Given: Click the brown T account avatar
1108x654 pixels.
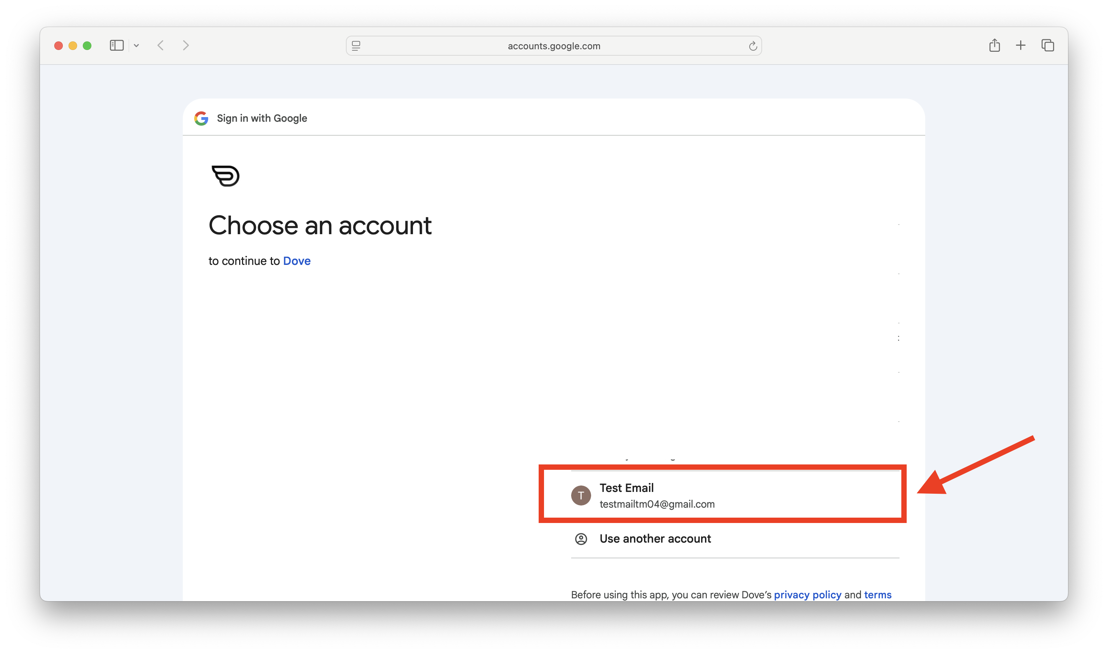Looking at the screenshot, I should point(581,495).
